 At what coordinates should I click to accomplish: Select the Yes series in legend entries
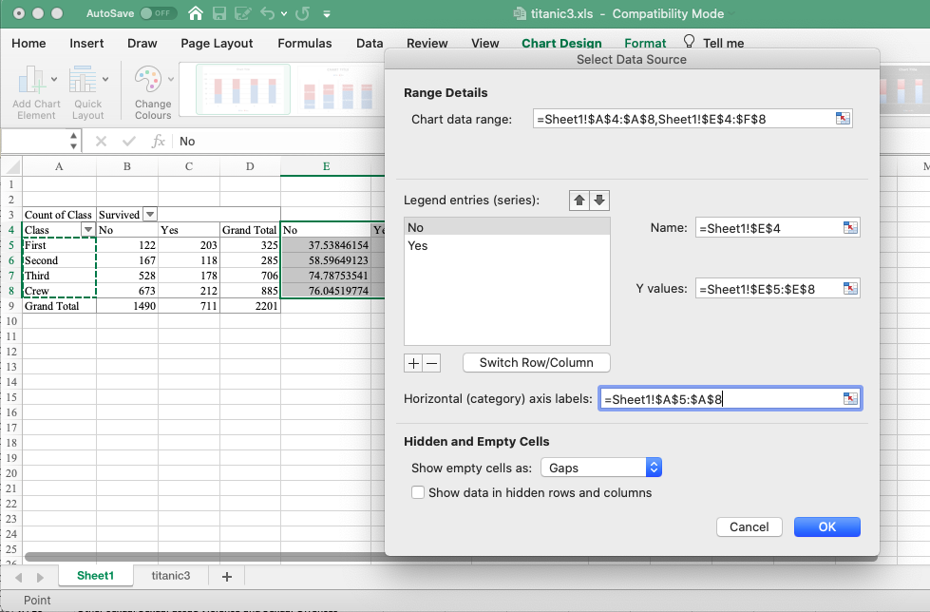pyautogui.click(x=418, y=245)
